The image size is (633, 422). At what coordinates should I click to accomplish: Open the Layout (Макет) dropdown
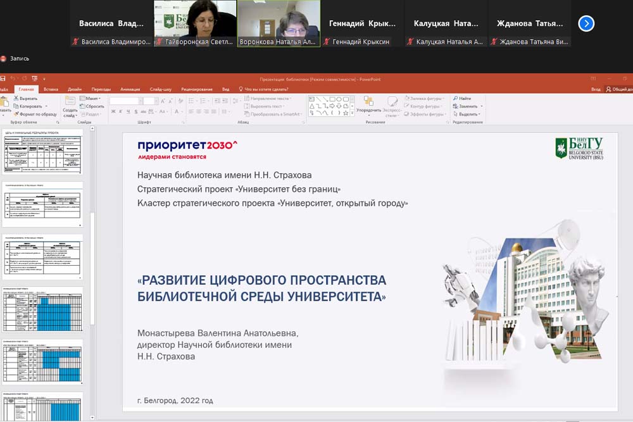click(92, 99)
